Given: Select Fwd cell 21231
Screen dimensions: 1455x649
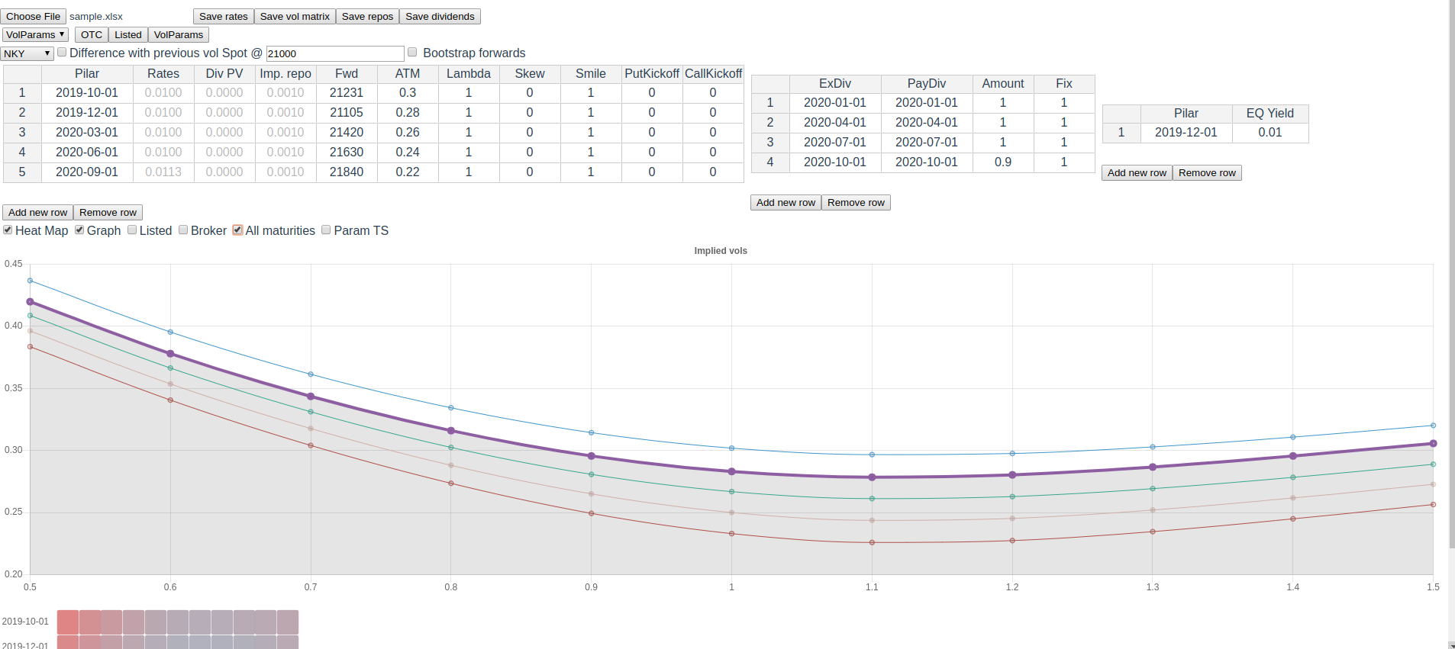Looking at the screenshot, I should click(347, 93).
